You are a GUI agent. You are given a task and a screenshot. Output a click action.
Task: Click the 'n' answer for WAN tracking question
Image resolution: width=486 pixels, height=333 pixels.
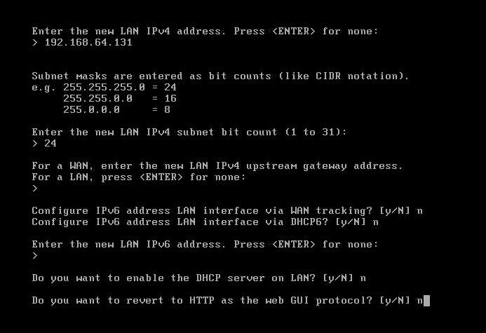(x=419, y=211)
